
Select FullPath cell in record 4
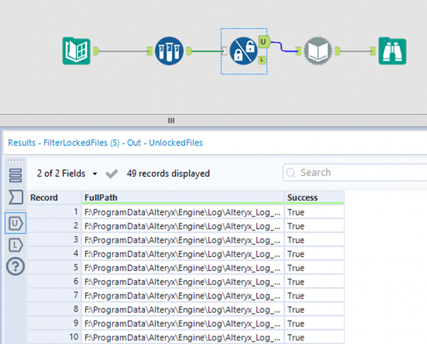pos(183,254)
